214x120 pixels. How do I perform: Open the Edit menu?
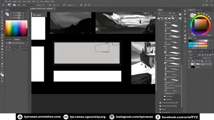(x=10, y=1)
